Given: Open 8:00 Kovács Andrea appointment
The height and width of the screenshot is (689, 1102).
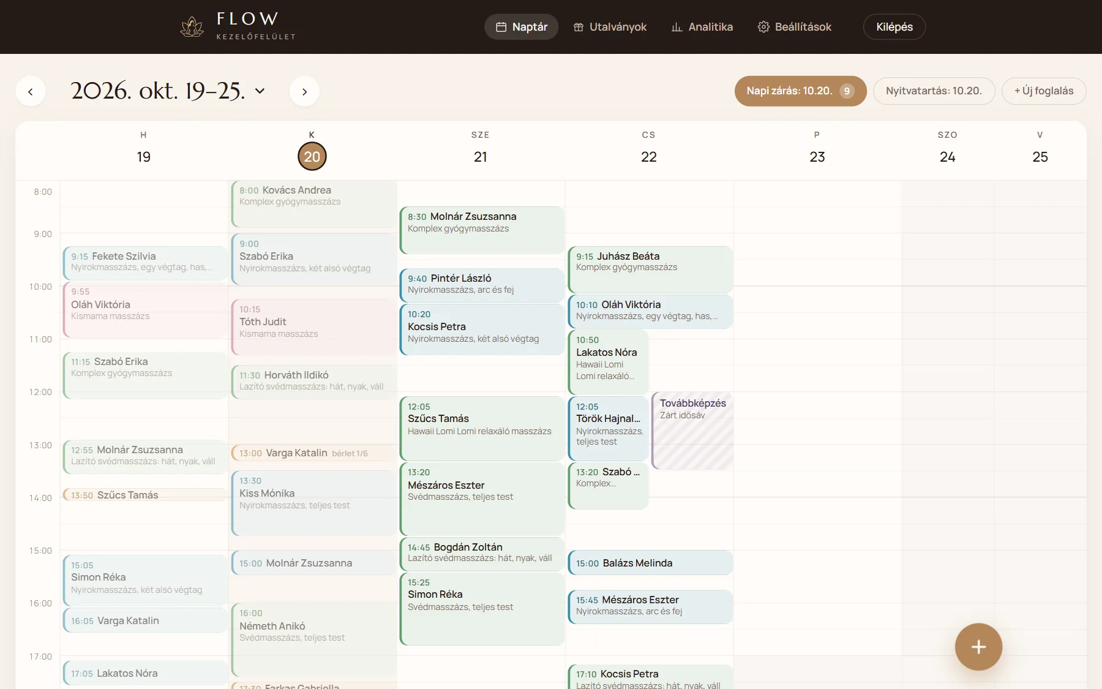Looking at the screenshot, I should [x=313, y=204].
